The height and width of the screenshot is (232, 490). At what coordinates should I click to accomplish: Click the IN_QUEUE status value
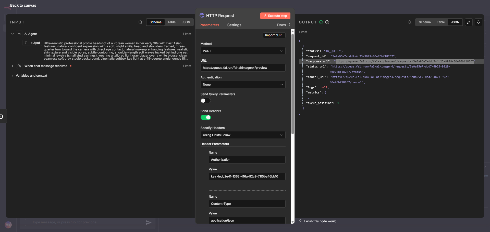pyautogui.click(x=332, y=51)
